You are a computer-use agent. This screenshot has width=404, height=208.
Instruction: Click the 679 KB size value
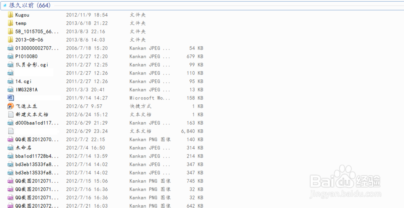[x=195, y=56]
